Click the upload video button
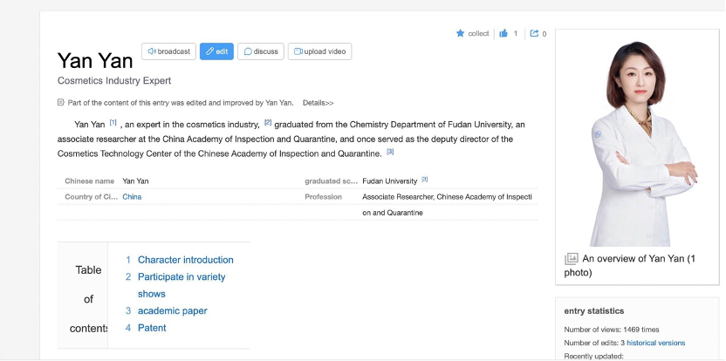The width and height of the screenshot is (726, 361). [x=319, y=51]
